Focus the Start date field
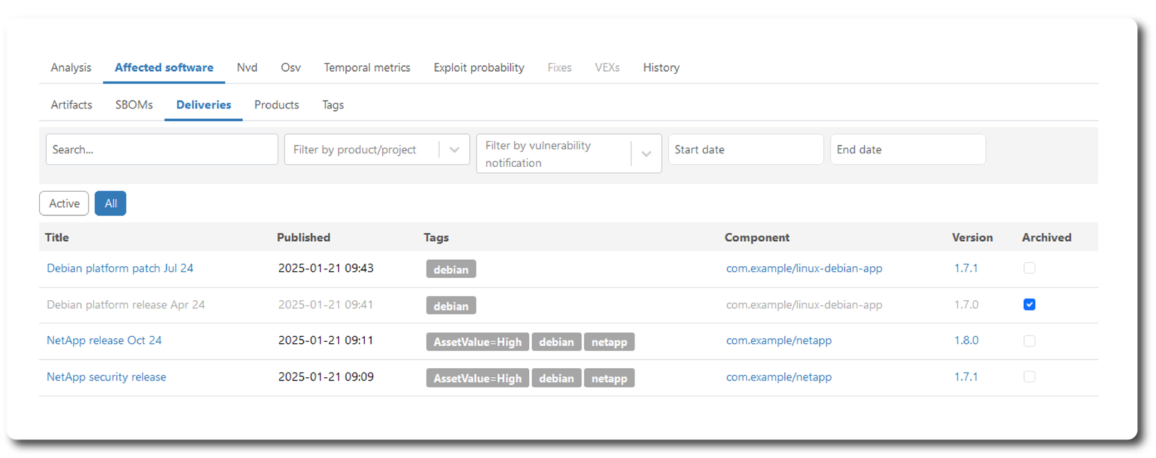This screenshot has height=458, width=1156. point(745,149)
